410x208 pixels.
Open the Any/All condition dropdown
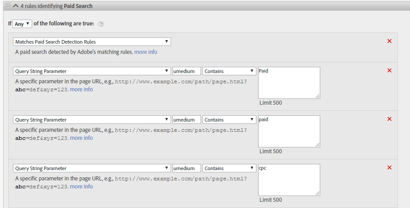(22, 24)
